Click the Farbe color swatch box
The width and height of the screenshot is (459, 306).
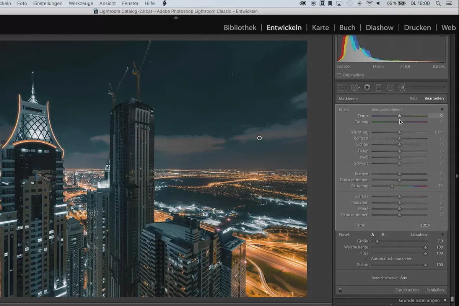[425, 225]
